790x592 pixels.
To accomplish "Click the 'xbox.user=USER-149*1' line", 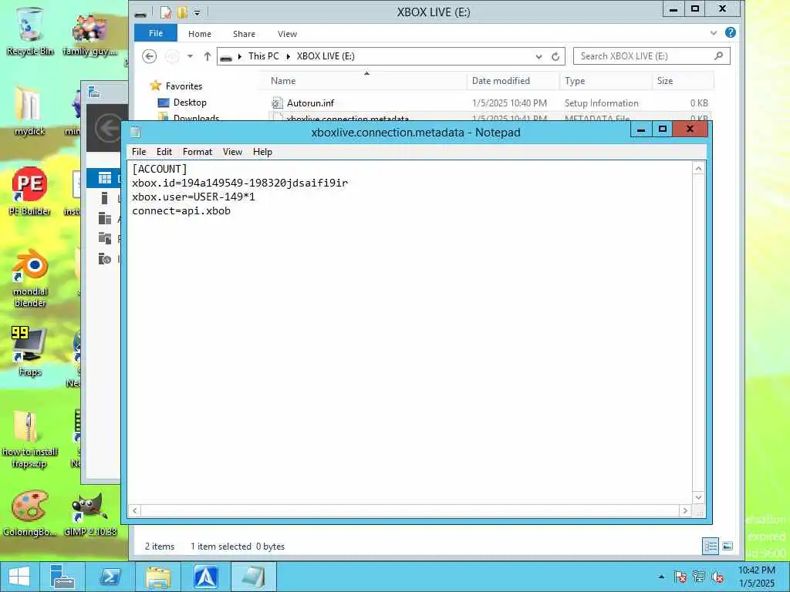I will 194,197.
